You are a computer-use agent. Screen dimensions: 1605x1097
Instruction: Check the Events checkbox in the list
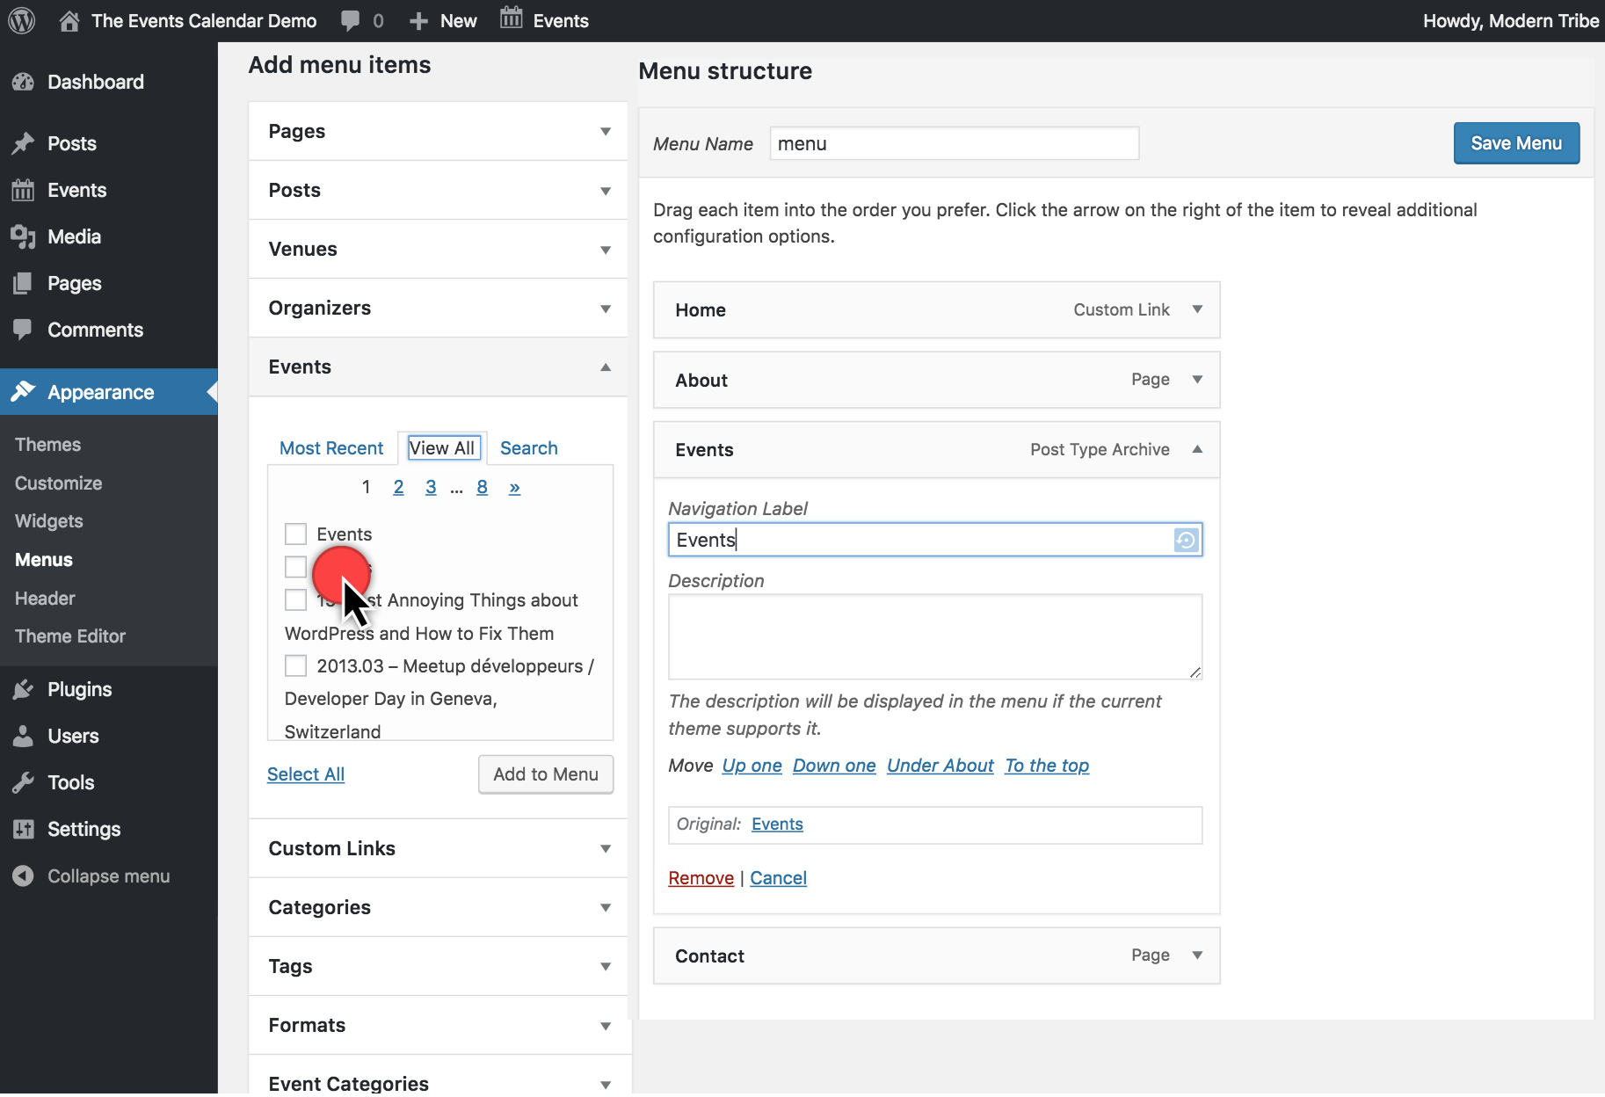coord(295,534)
